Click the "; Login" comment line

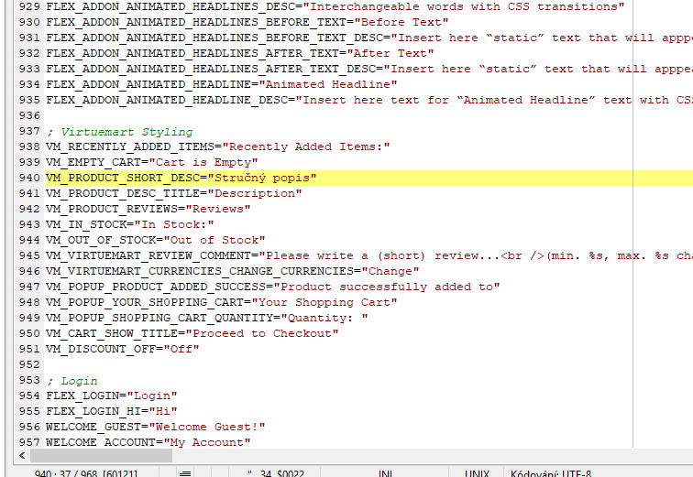(x=71, y=380)
